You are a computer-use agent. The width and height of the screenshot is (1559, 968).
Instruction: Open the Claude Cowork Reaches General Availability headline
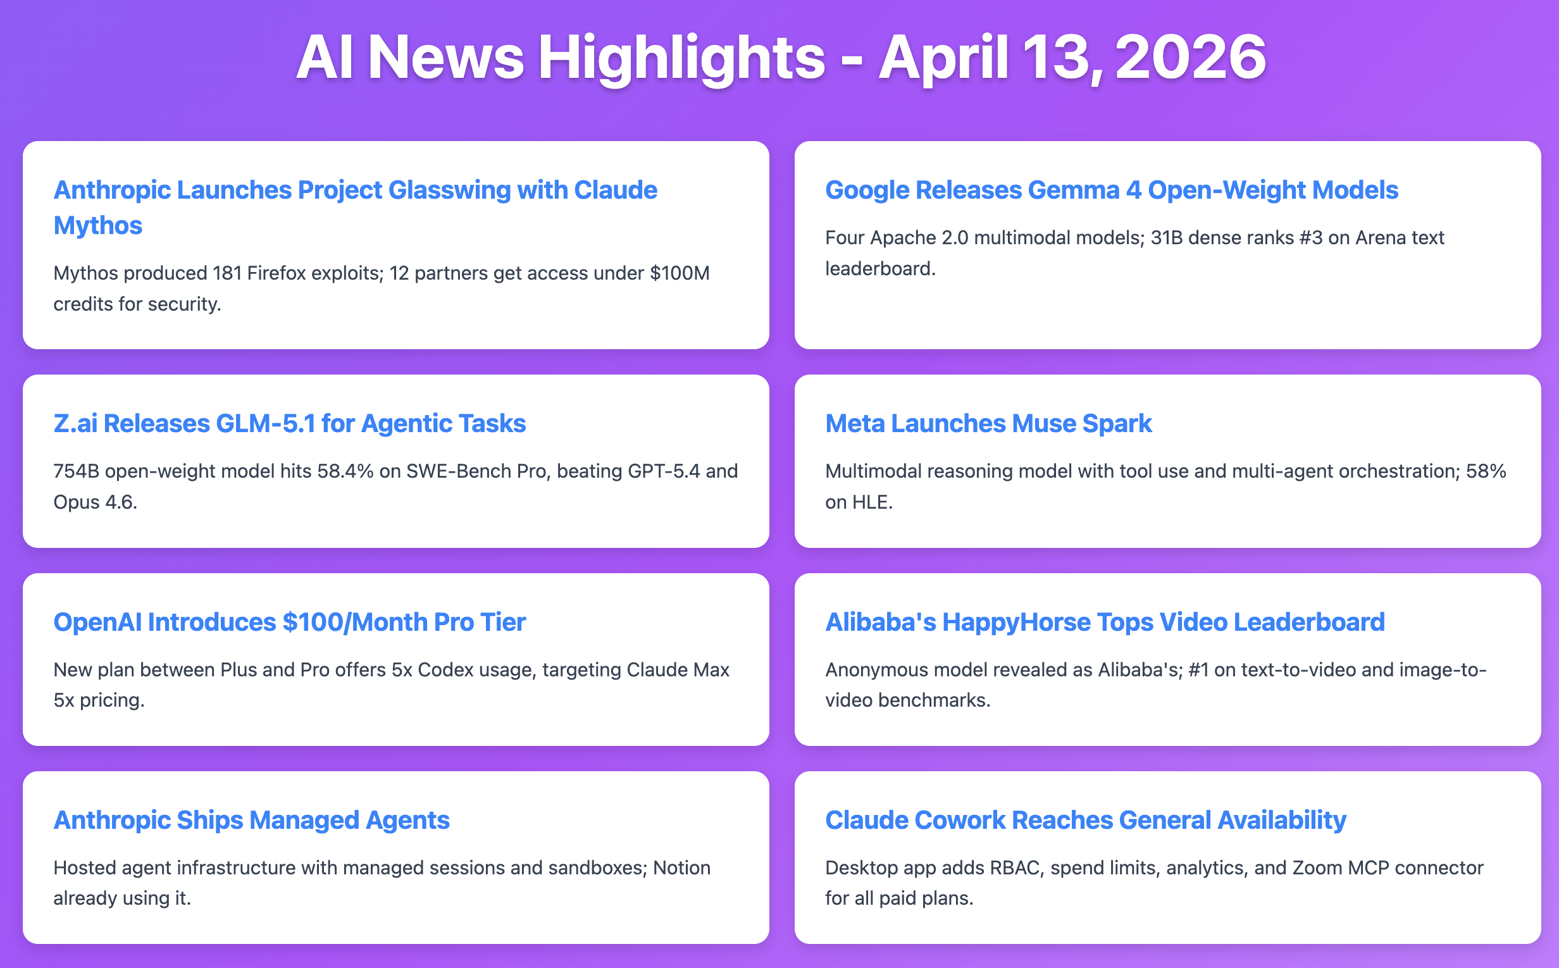[1086, 820]
